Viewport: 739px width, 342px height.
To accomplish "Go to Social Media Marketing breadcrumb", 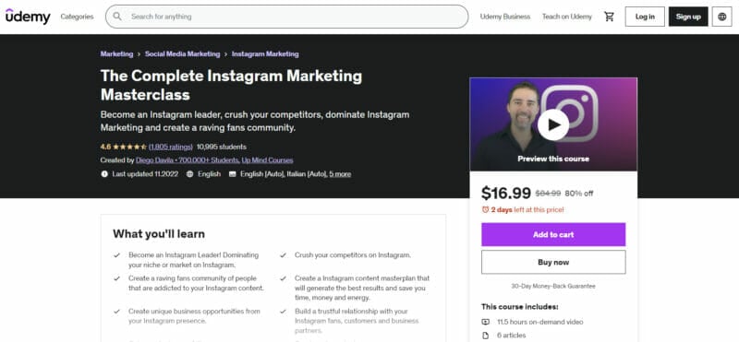I will [x=182, y=54].
